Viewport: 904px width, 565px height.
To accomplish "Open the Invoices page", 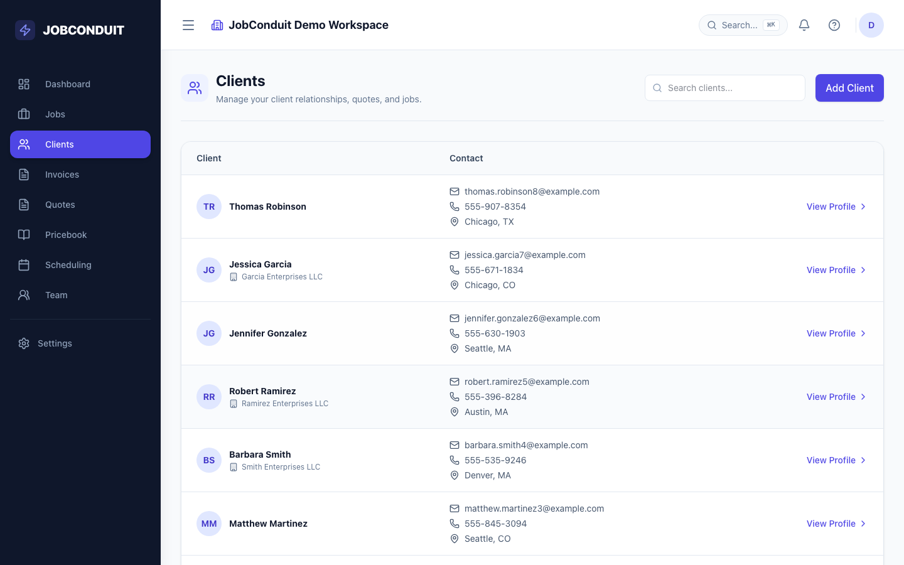I will [x=80, y=175].
